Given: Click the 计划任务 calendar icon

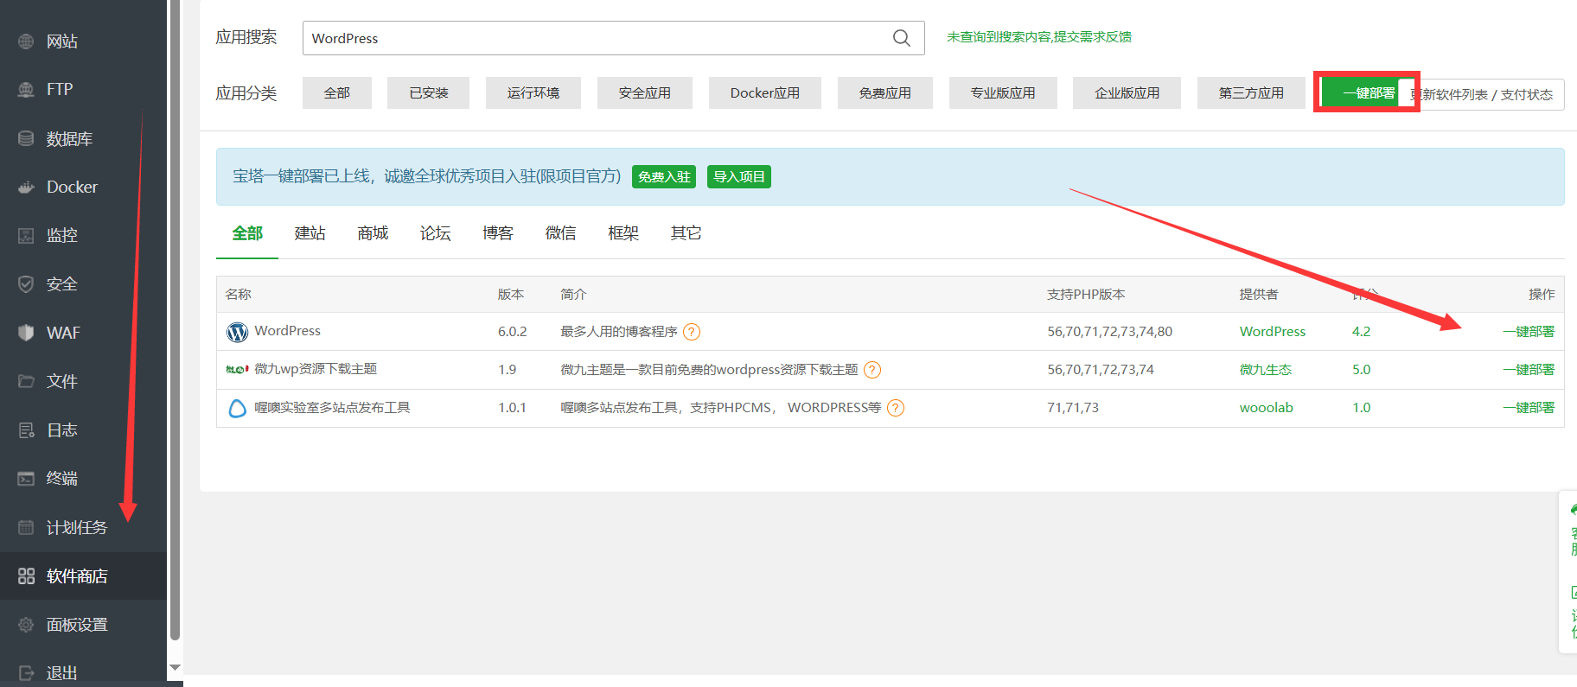Looking at the screenshot, I should click(x=26, y=527).
